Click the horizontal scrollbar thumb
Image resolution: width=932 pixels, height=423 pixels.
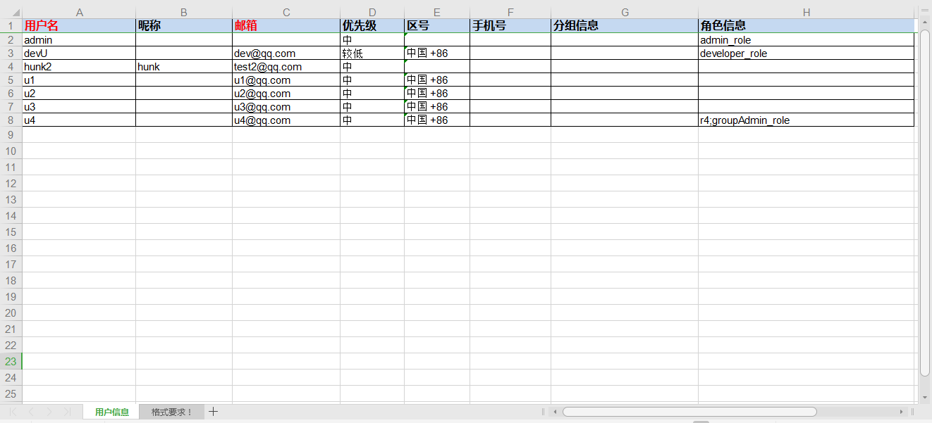tap(689, 412)
